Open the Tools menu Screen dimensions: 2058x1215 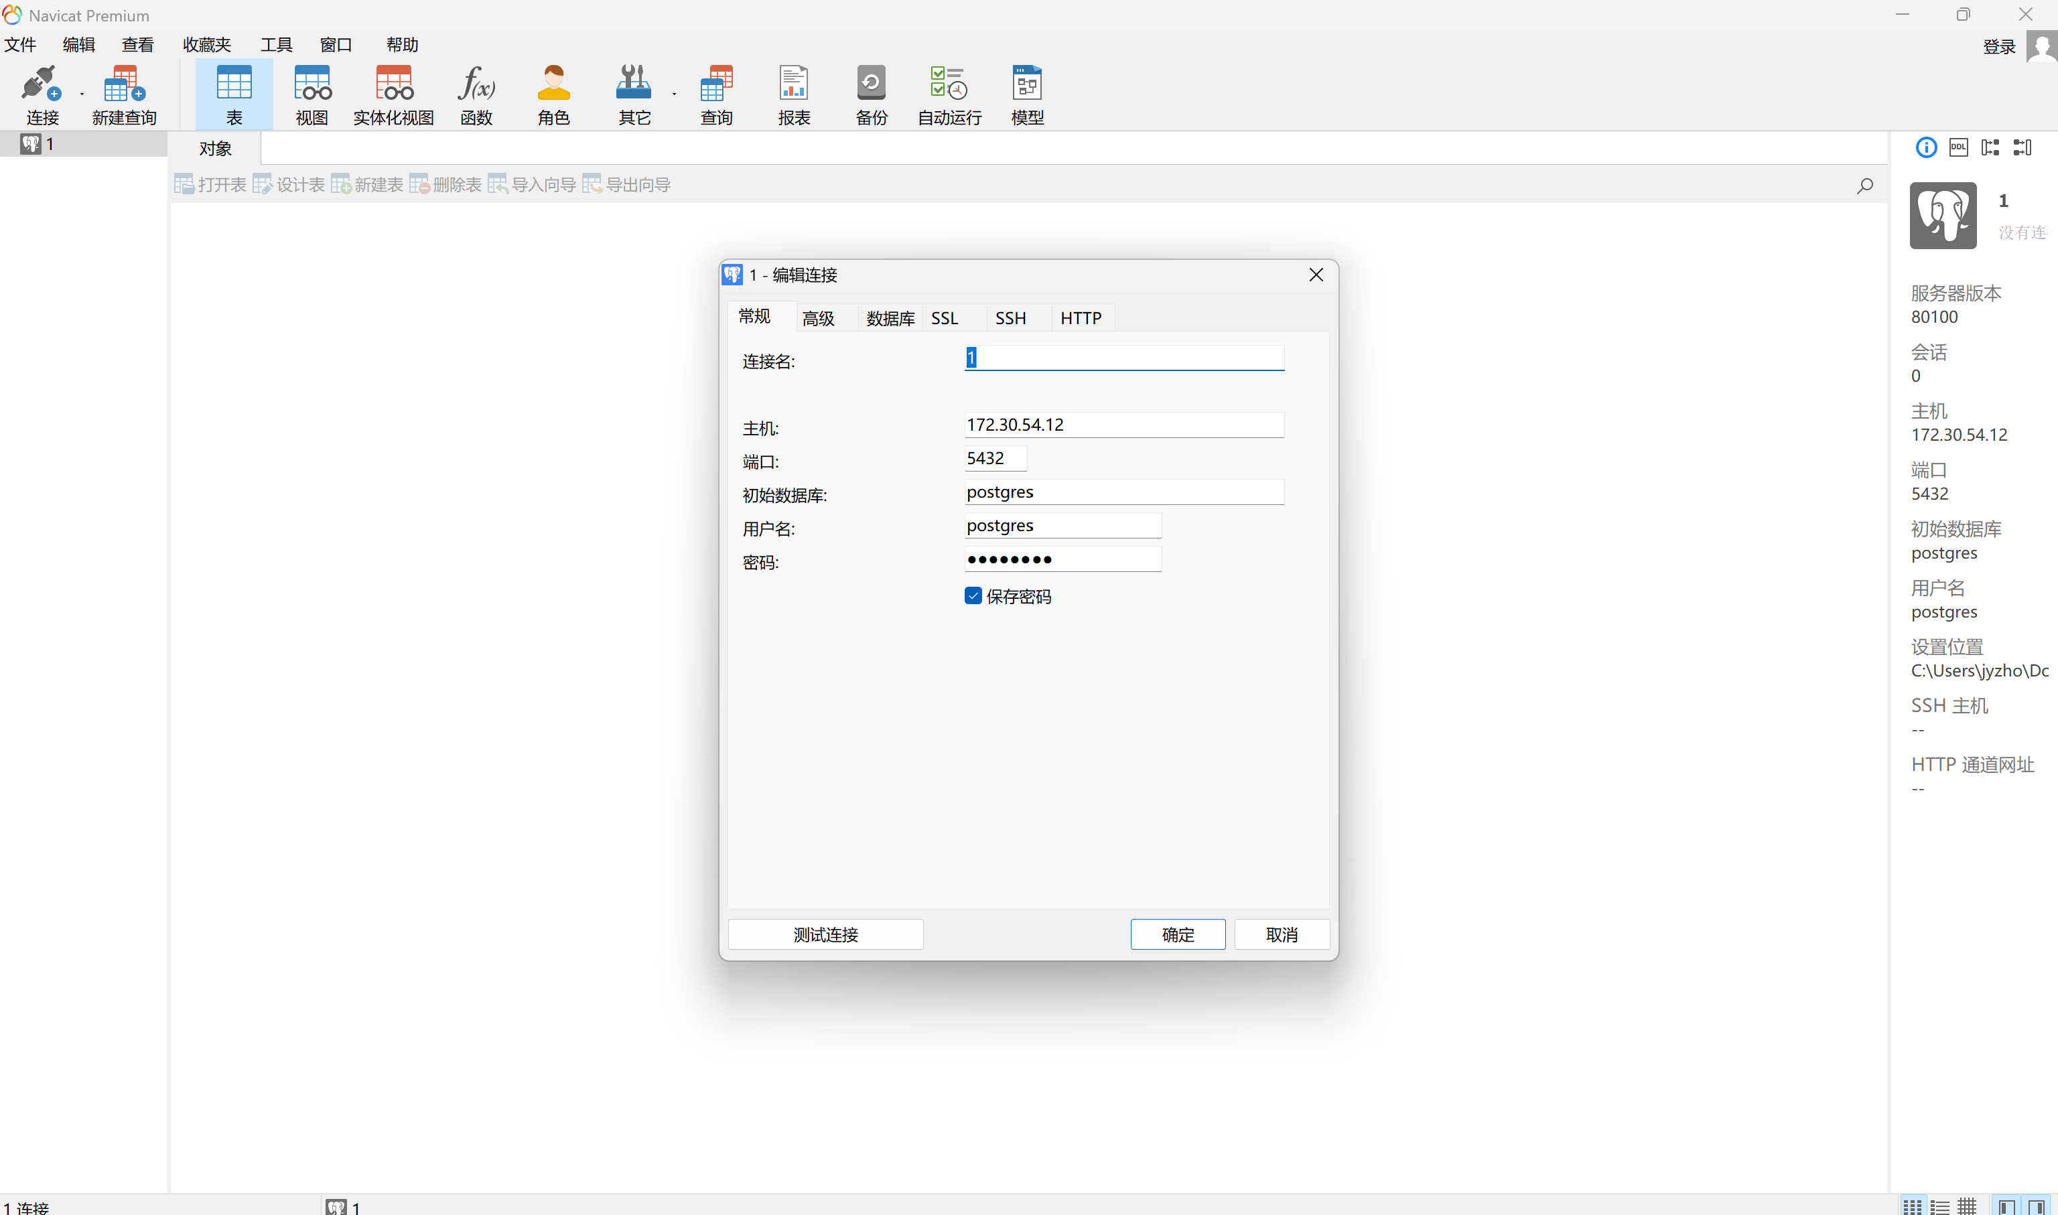276,44
